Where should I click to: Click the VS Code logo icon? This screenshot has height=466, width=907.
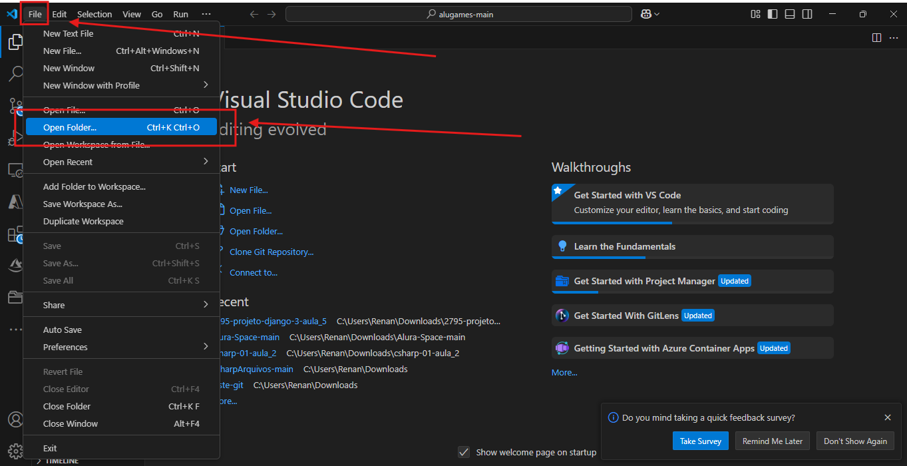(x=11, y=14)
